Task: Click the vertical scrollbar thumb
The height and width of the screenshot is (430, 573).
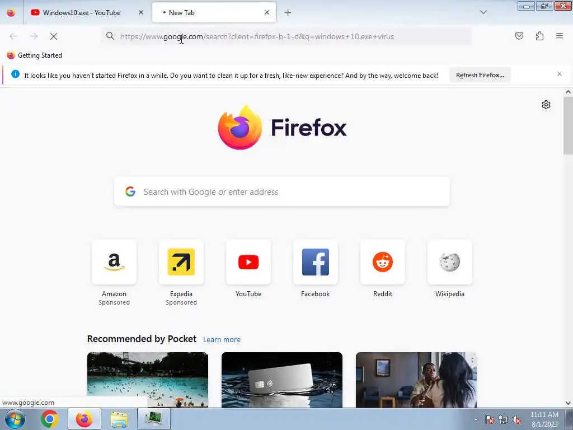Action: point(568,126)
